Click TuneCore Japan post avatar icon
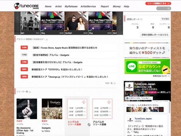181x136 pixels. (x=130, y=120)
